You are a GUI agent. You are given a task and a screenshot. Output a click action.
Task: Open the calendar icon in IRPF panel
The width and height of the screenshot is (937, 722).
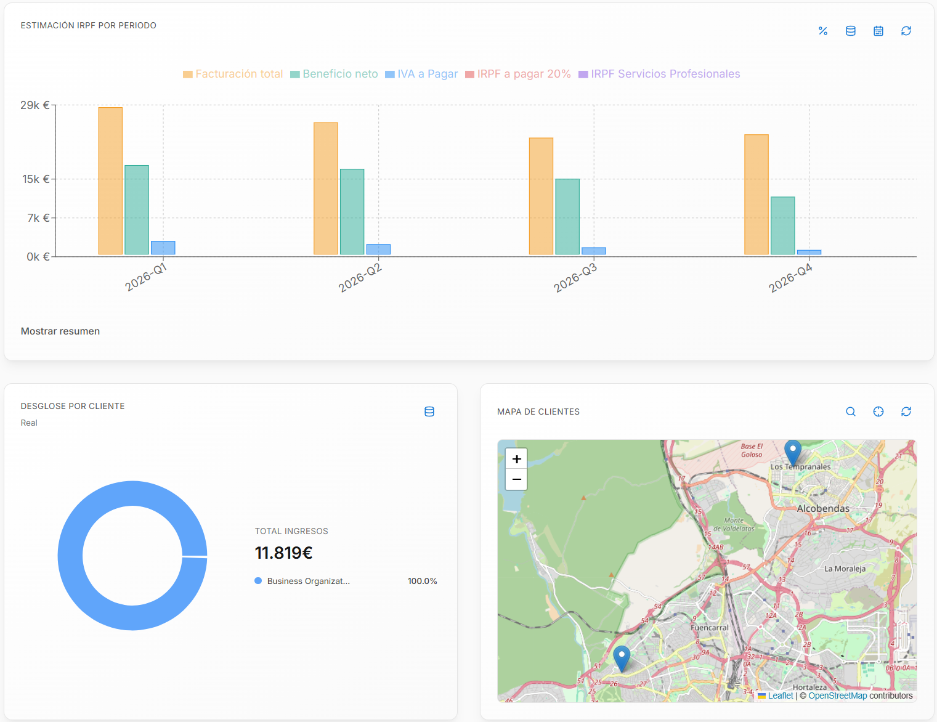878,31
